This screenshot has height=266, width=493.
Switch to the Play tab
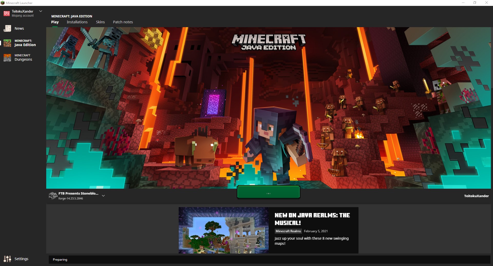[x=55, y=22]
